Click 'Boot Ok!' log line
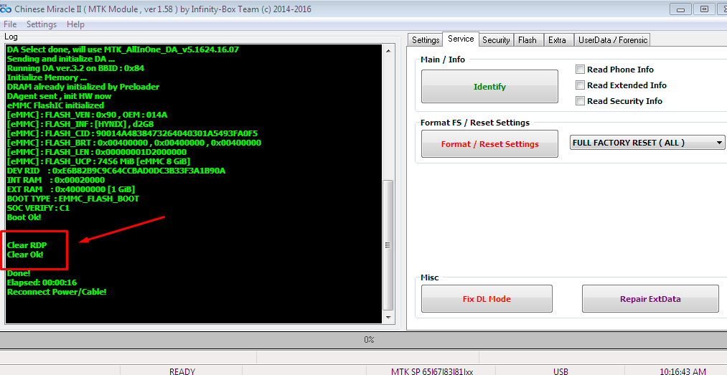This screenshot has height=375, width=727. (x=24, y=217)
